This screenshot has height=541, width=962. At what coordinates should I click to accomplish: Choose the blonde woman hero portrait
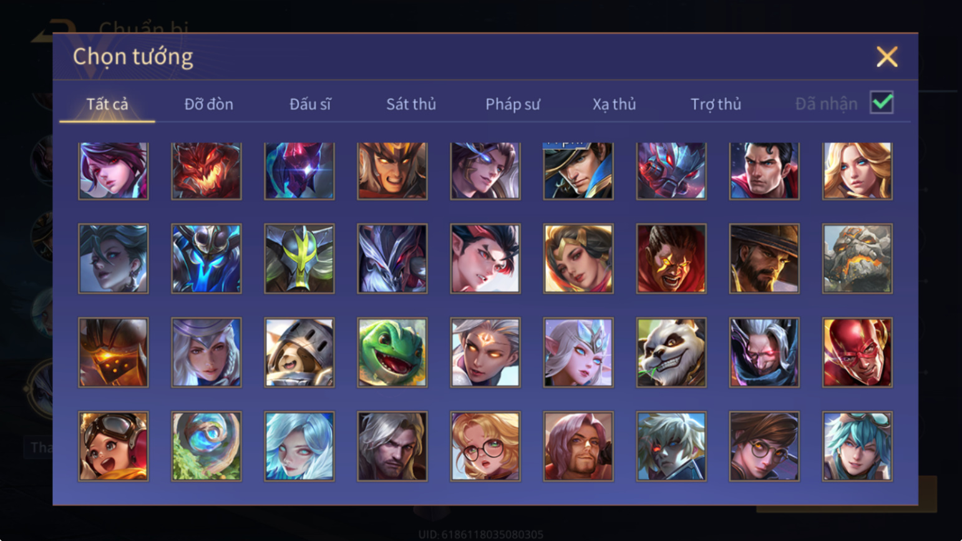857,170
